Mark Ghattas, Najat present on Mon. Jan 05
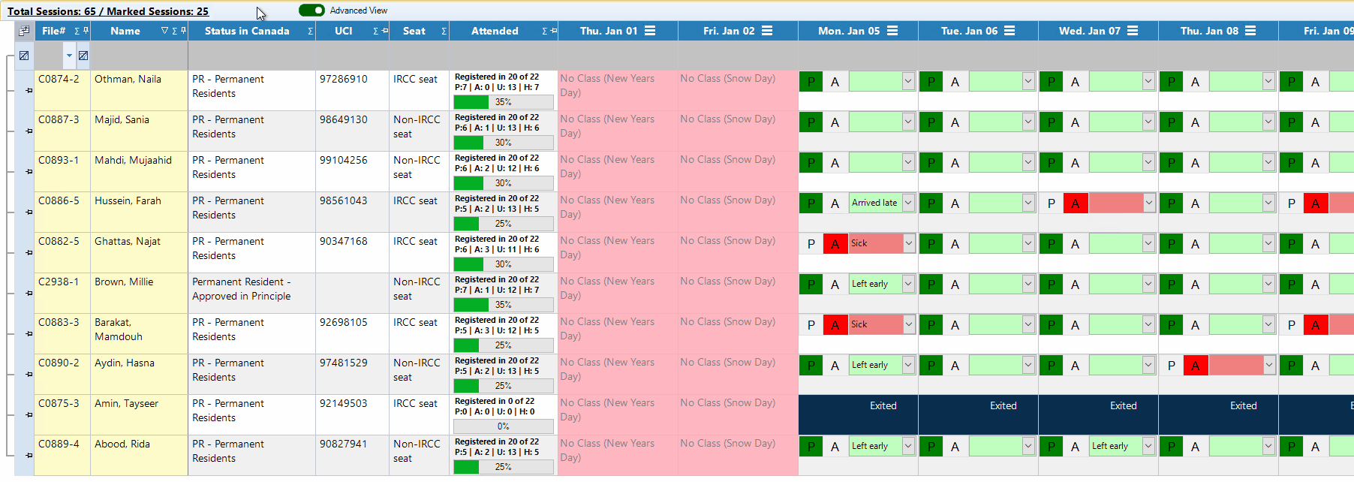The height and width of the screenshot is (482, 1354). pyautogui.click(x=811, y=244)
